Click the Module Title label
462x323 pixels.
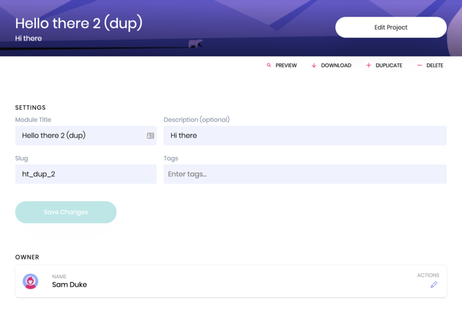tap(33, 119)
